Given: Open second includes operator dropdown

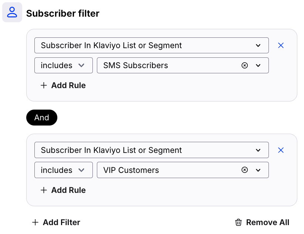Looking at the screenshot, I should point(63,170).
